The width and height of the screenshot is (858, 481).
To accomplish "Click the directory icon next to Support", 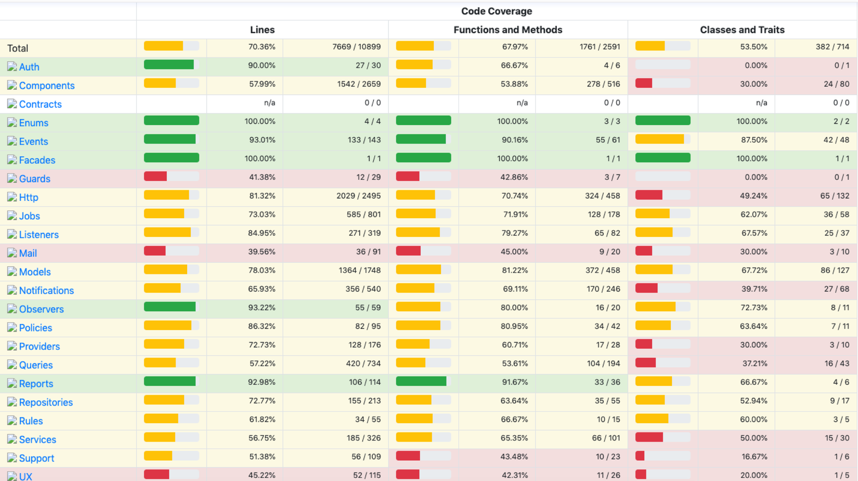I will 12,458.
